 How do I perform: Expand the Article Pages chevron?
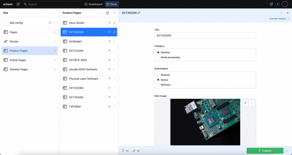tap(55, 60)
